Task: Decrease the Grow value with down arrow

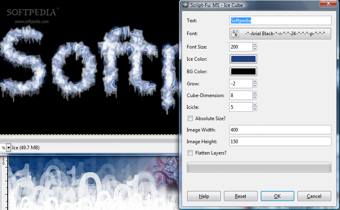Action: click(x=255, y=86)
